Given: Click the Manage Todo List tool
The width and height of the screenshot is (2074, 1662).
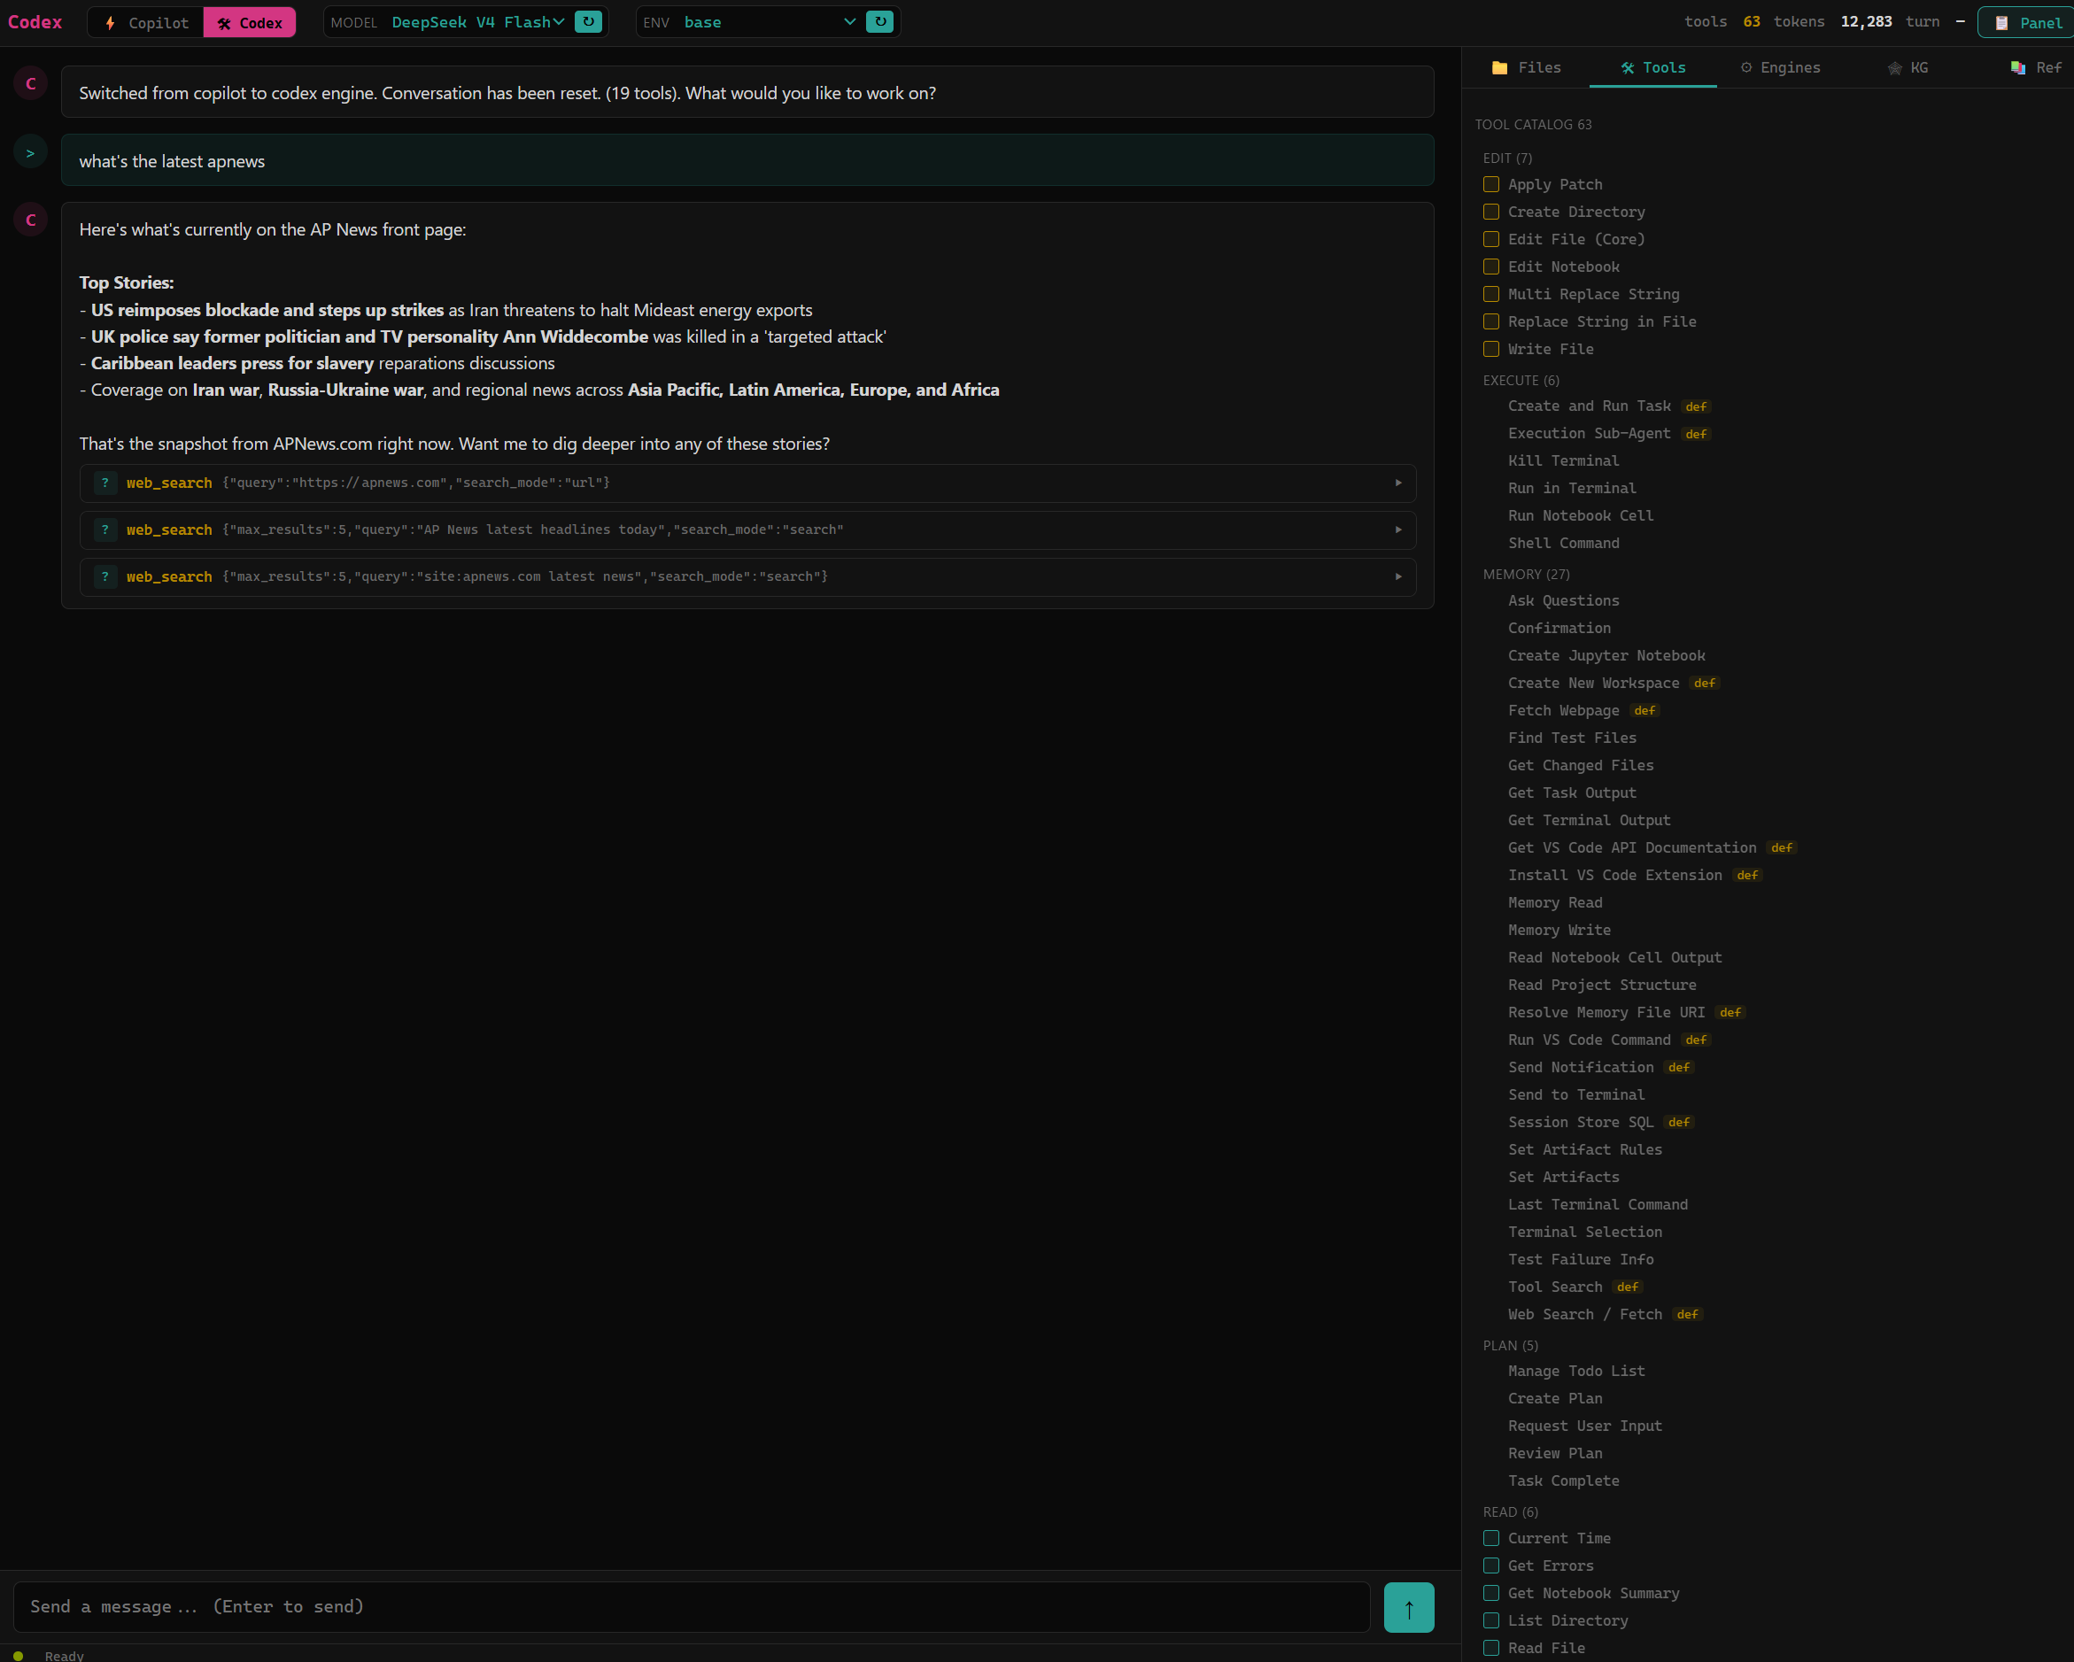Looking at the screenshot, I should point(1576,1371).
